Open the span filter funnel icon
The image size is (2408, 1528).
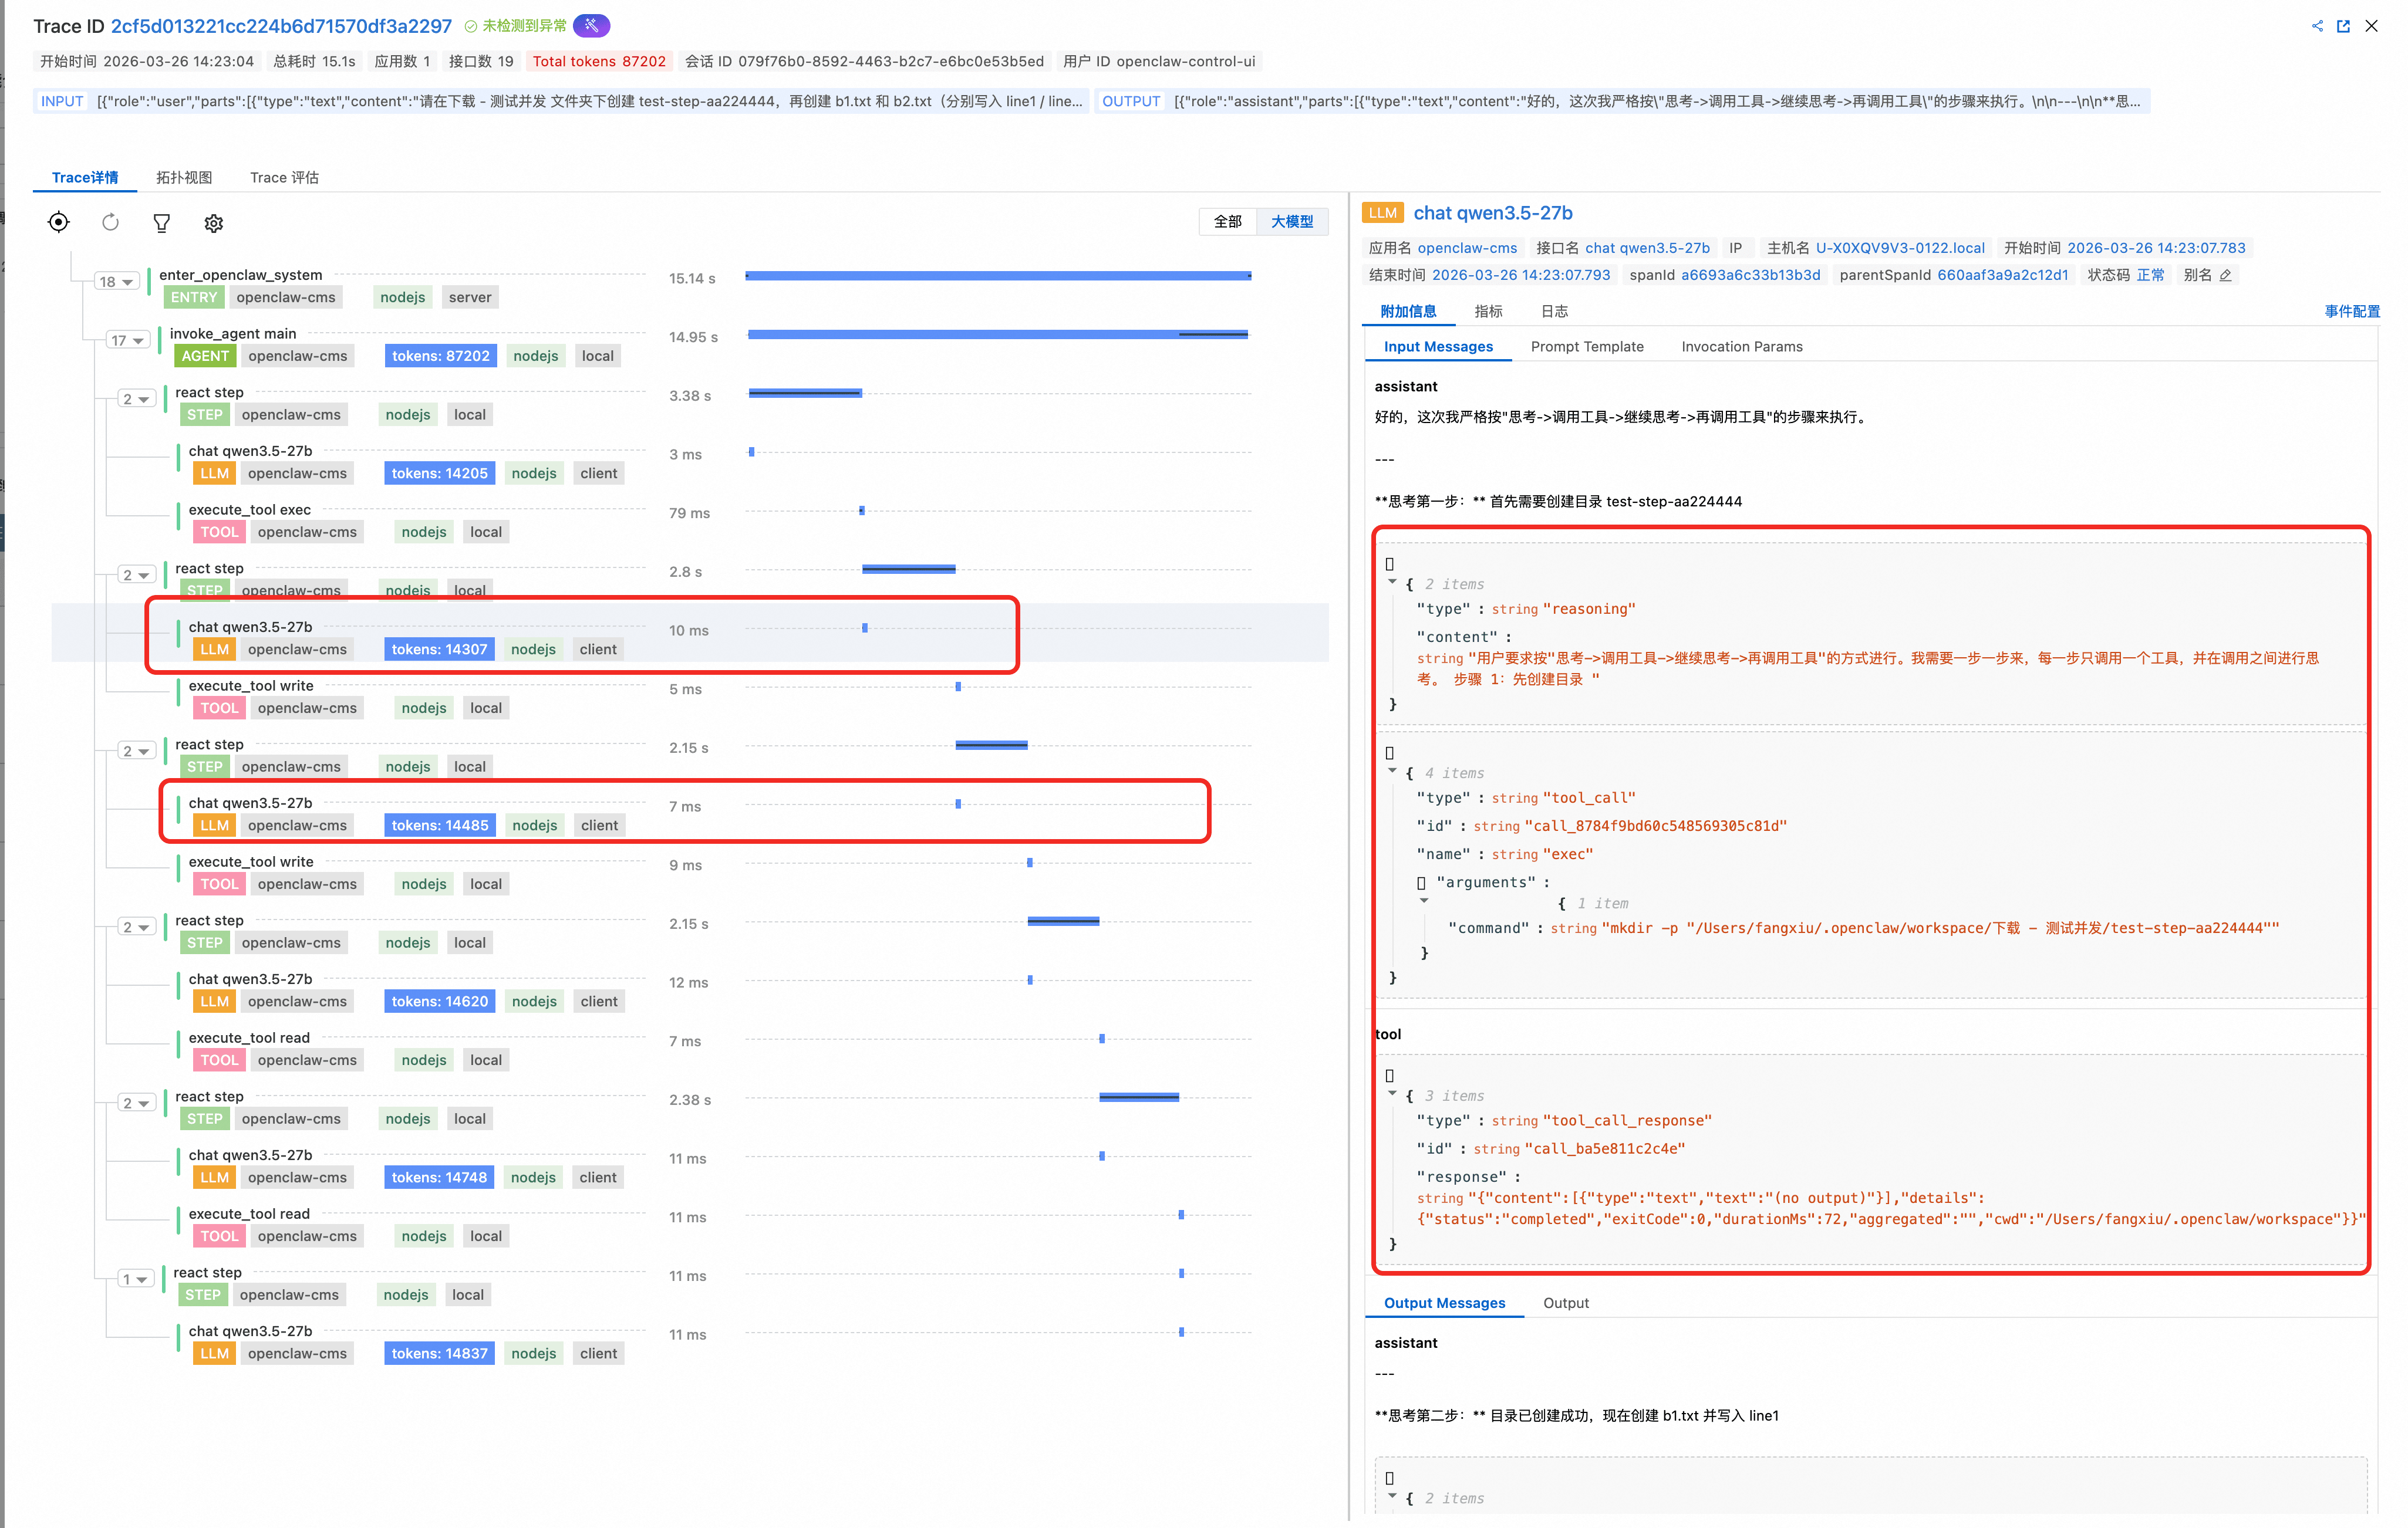click(x=161, y=223)
